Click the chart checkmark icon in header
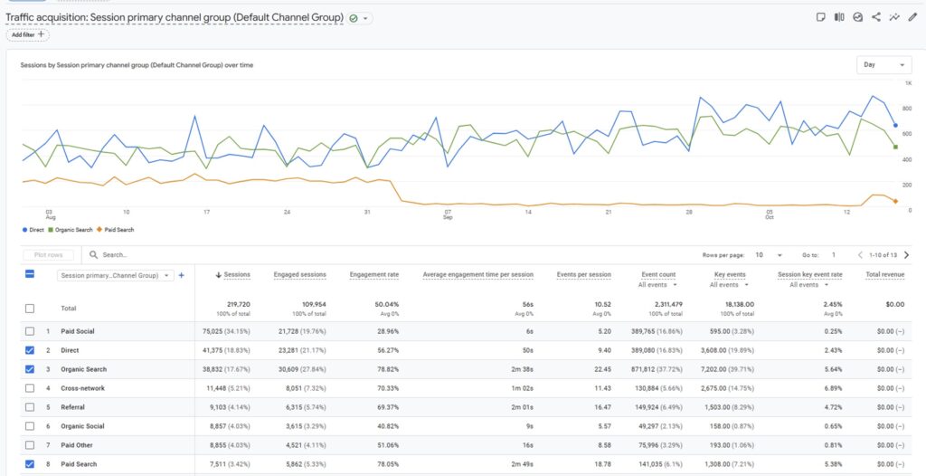The image size is (926, 476). [x=857, y=17]
